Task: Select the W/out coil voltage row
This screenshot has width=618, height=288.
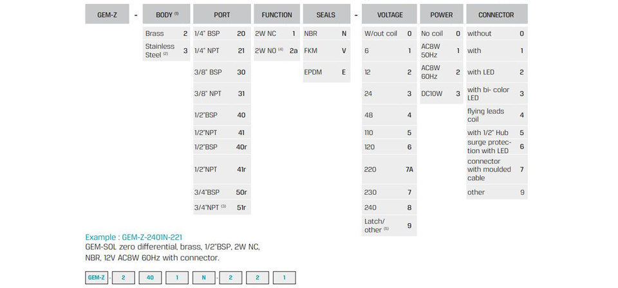Action: (389, 33)
